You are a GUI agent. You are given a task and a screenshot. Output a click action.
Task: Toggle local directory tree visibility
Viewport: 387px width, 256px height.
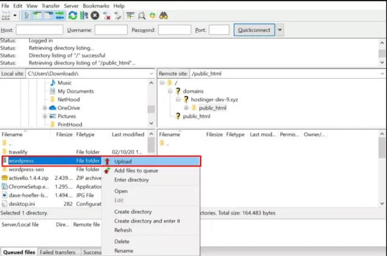(35, 15)
